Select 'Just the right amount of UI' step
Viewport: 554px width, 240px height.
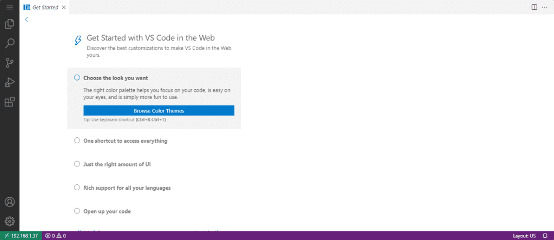click(116, 164)
